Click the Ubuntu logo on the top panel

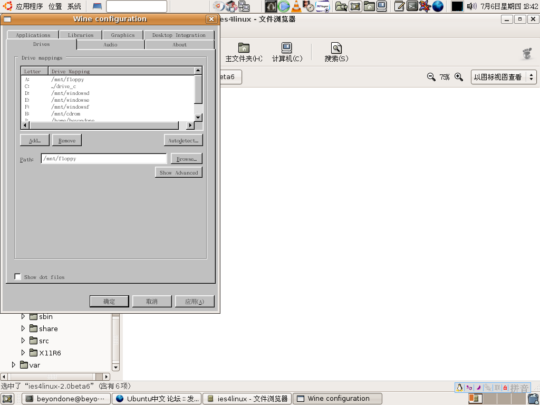tap(7, 6)
